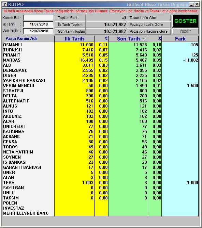202x228 pixels.
Task: Click the help question mark icon in title bar
Action: pyautogui.click(x=5, y=4)
